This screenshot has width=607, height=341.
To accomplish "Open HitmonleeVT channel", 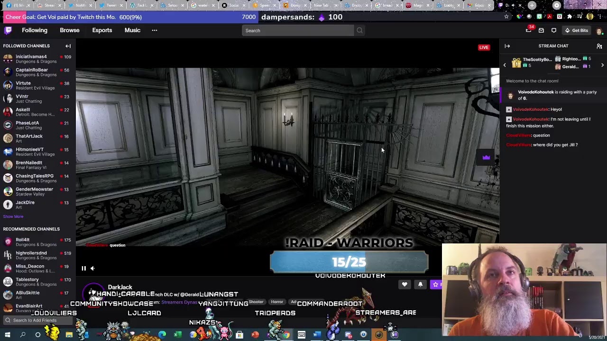I will pyautogui.click(x=37, y=152).
